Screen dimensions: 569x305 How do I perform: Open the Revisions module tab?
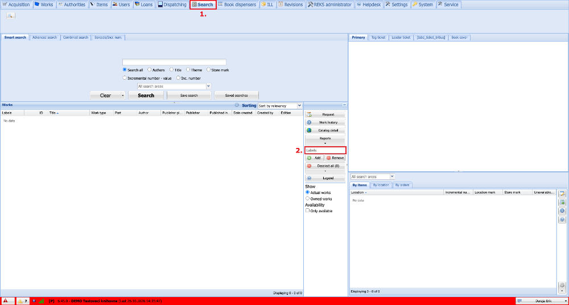point(291,5)
